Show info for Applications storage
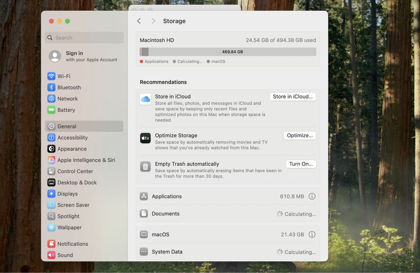The height and width of the screenshot is (273, 420). 312,196
